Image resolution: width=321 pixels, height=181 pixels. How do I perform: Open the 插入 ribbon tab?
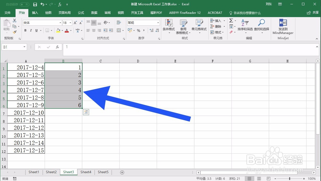coord(35,13)
